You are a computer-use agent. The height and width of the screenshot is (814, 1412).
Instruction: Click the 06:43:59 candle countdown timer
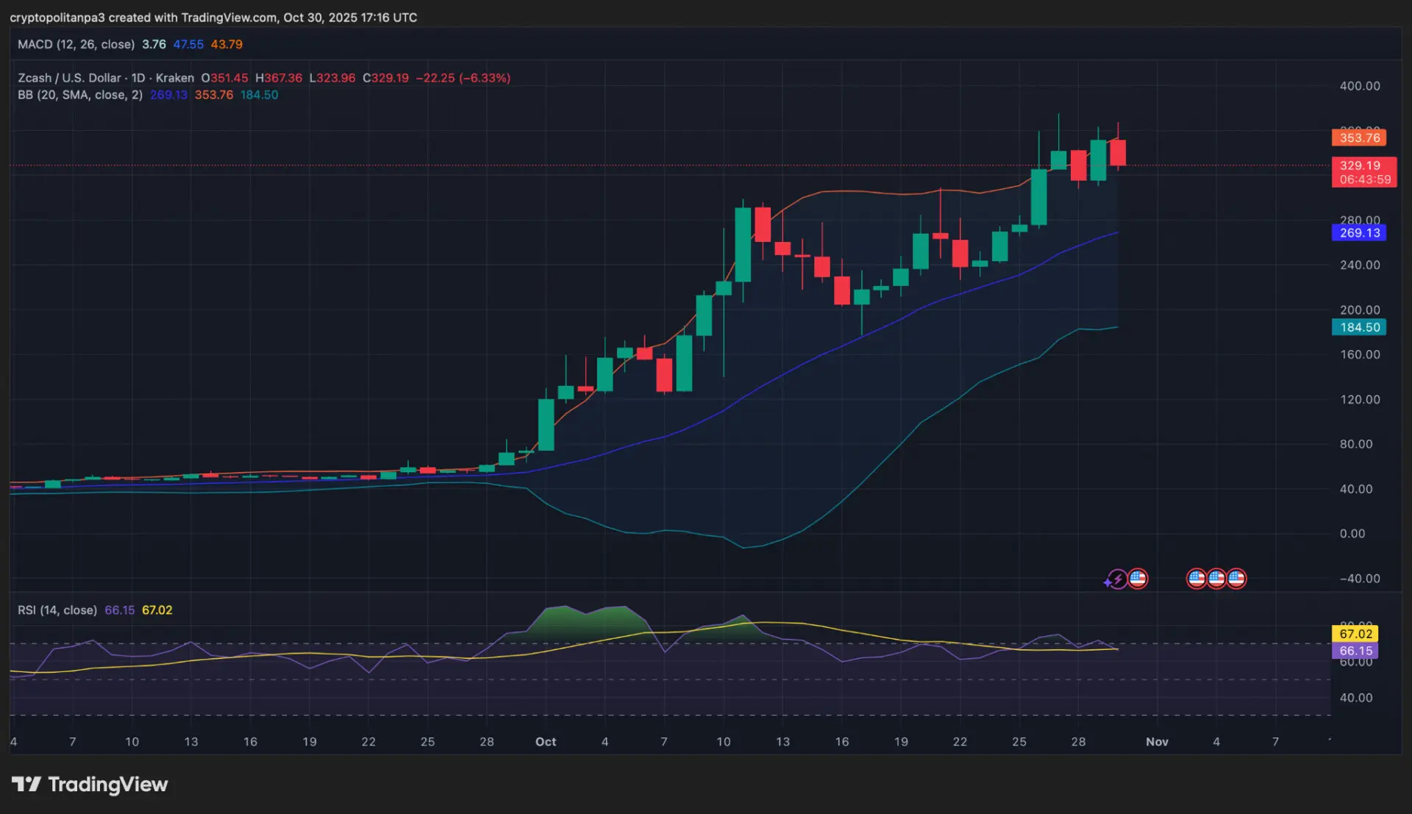click(x=1364, y=179)
